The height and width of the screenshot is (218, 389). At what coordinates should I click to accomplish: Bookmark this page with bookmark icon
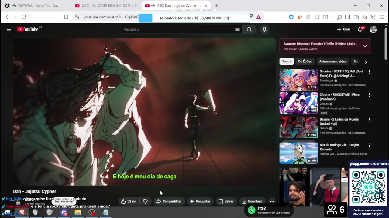tap(66, 17)
